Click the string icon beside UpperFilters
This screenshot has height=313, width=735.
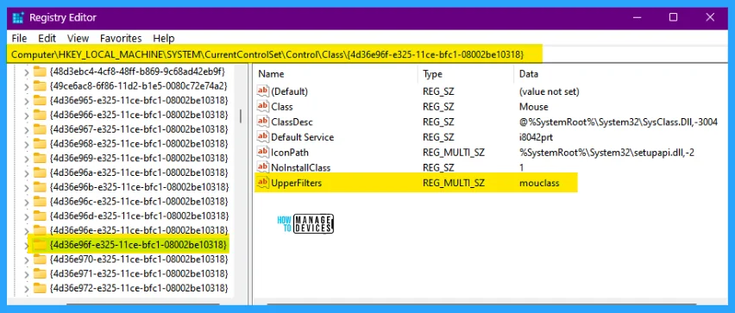point(263,183)
